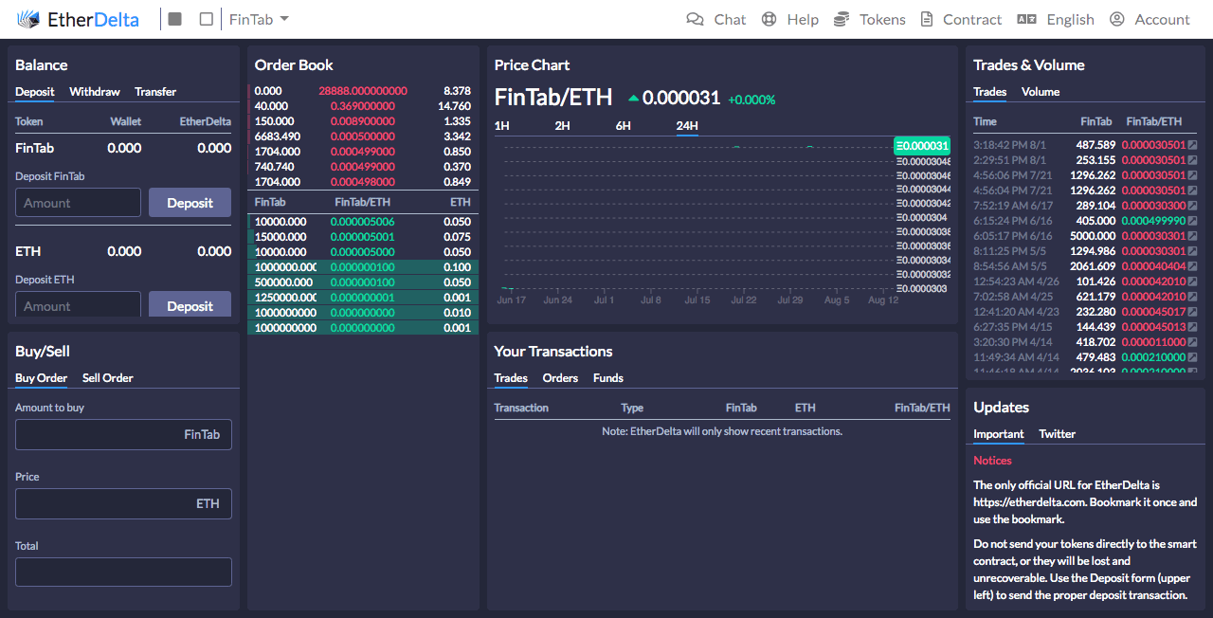Viewport: 1213px width, 618px height.
Task: Select sell order priced 0.000500000
Action: 363,136
